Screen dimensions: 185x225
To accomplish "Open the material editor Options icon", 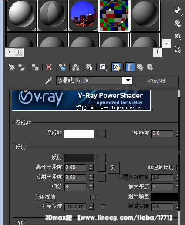I will (x=178, y=24).
